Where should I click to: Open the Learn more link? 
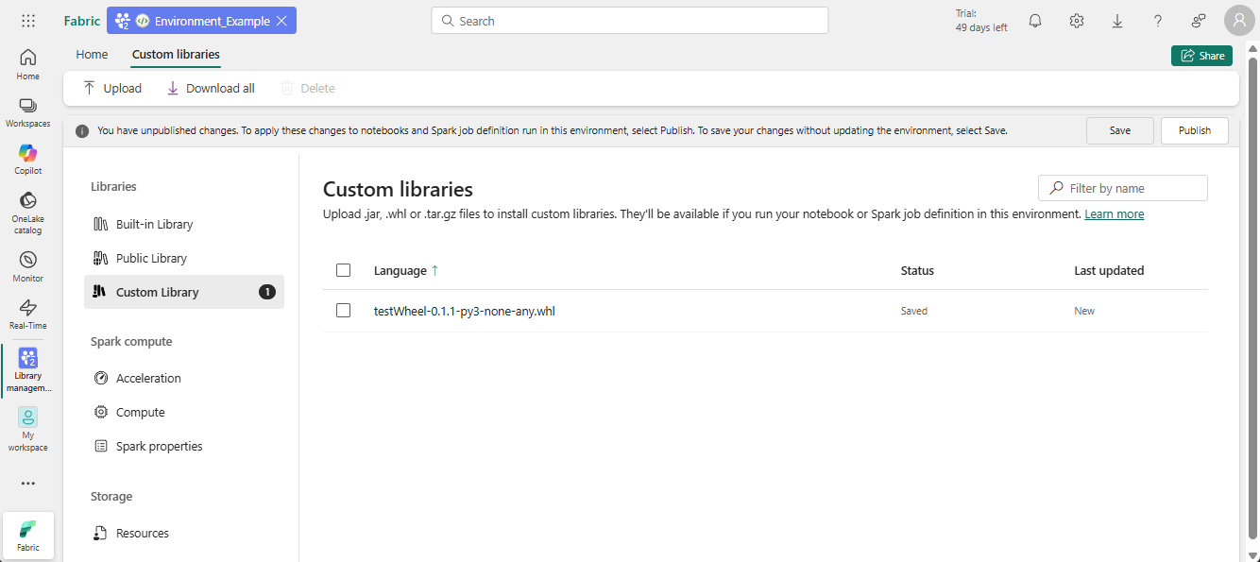1114,214
